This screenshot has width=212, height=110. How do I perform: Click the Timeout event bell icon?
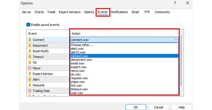30,57
